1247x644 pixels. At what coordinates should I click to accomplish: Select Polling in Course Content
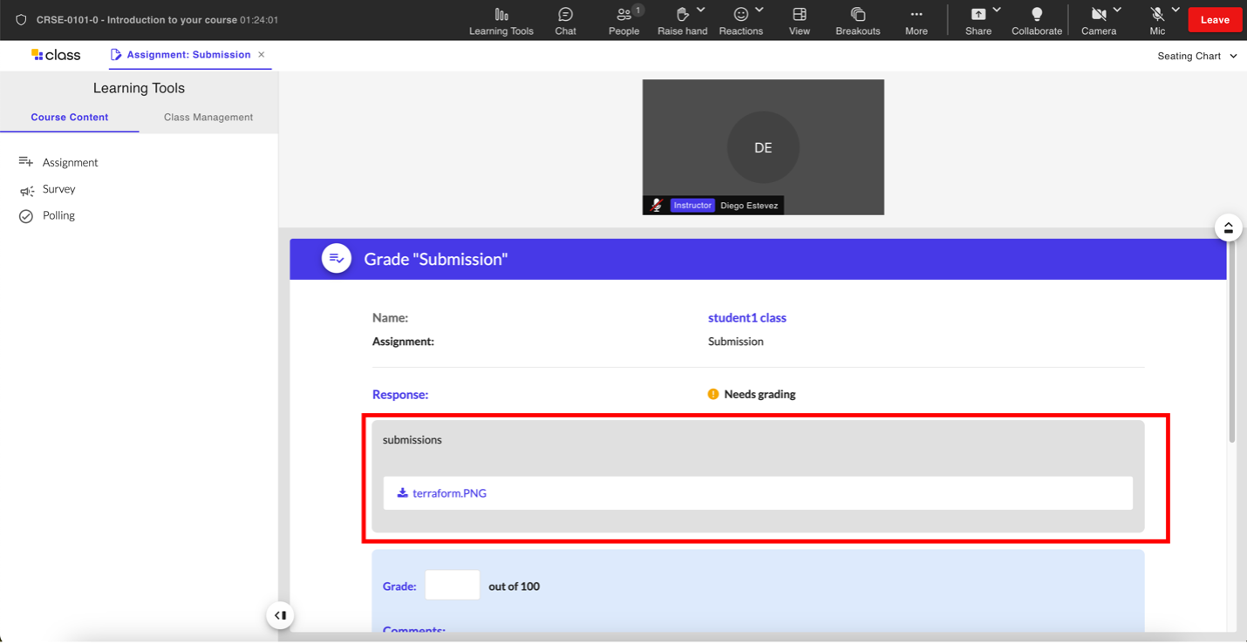pyautogui.click(x=58, y=215)
